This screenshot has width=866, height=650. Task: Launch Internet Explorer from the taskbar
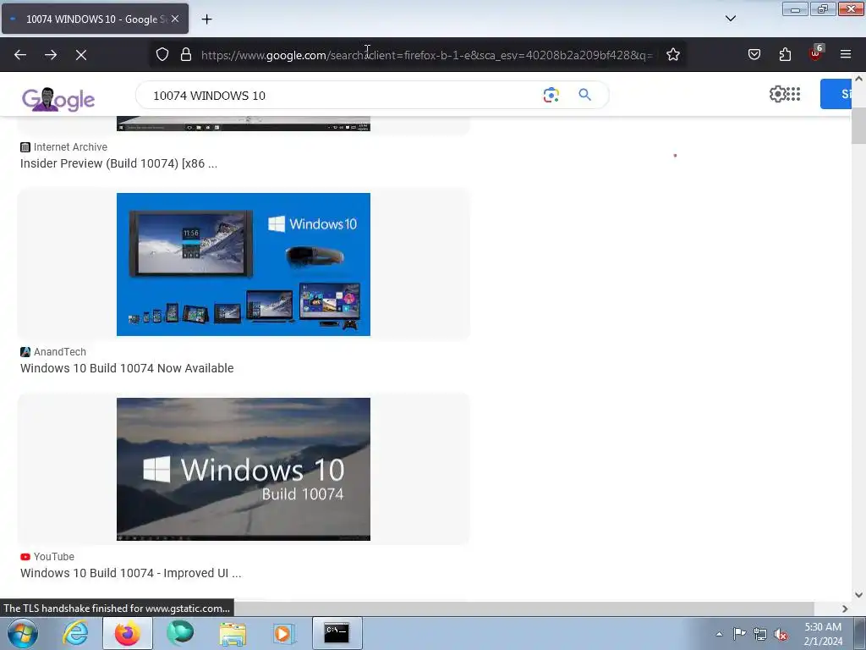75,633
